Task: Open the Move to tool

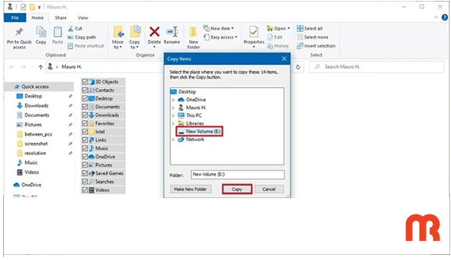Action: click(x=118, y=37)
